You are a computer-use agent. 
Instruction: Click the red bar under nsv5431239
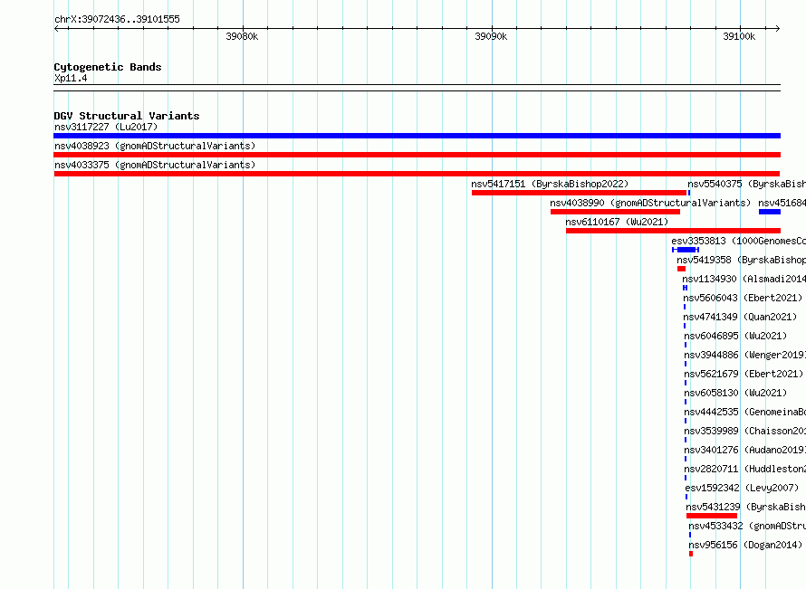[x=712, y=516]
